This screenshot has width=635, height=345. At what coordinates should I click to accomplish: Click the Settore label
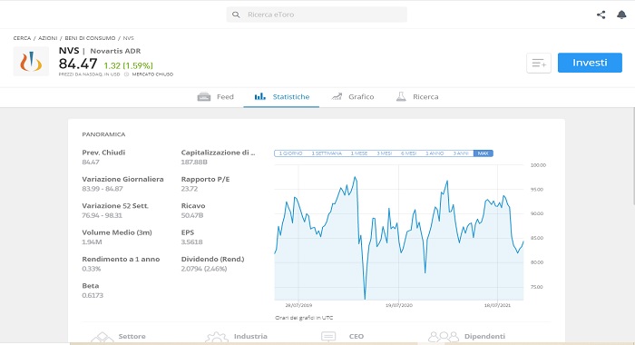coord(132,336)
